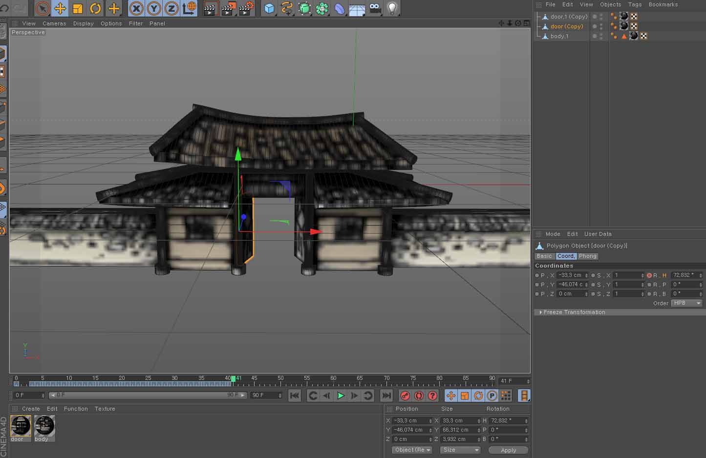Click the Light bulb object icon
The height and width of the screenshot is (458, 706).
[392, 8]
